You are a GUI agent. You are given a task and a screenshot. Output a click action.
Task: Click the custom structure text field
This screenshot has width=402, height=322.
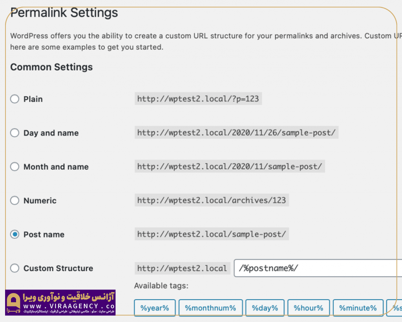pos(318,269)
